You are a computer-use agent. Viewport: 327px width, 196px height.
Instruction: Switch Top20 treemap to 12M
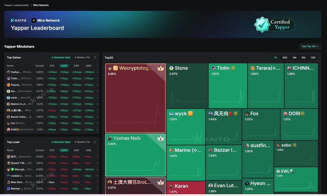(x=313, y=58)
